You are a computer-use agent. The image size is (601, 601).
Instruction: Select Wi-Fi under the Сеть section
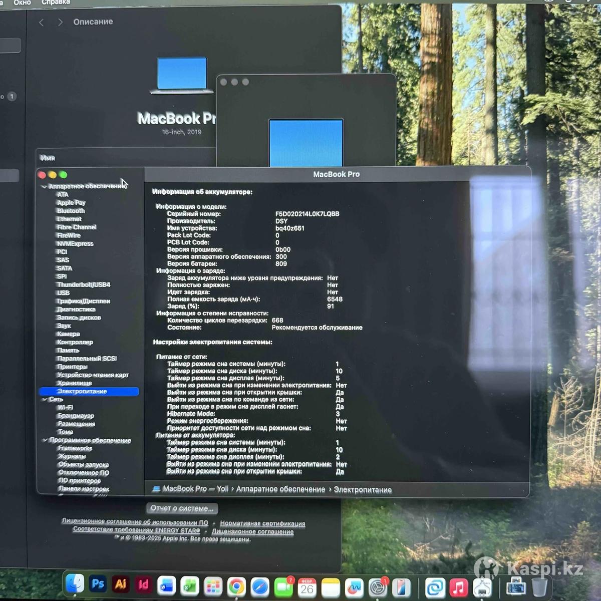coord(65,408)
